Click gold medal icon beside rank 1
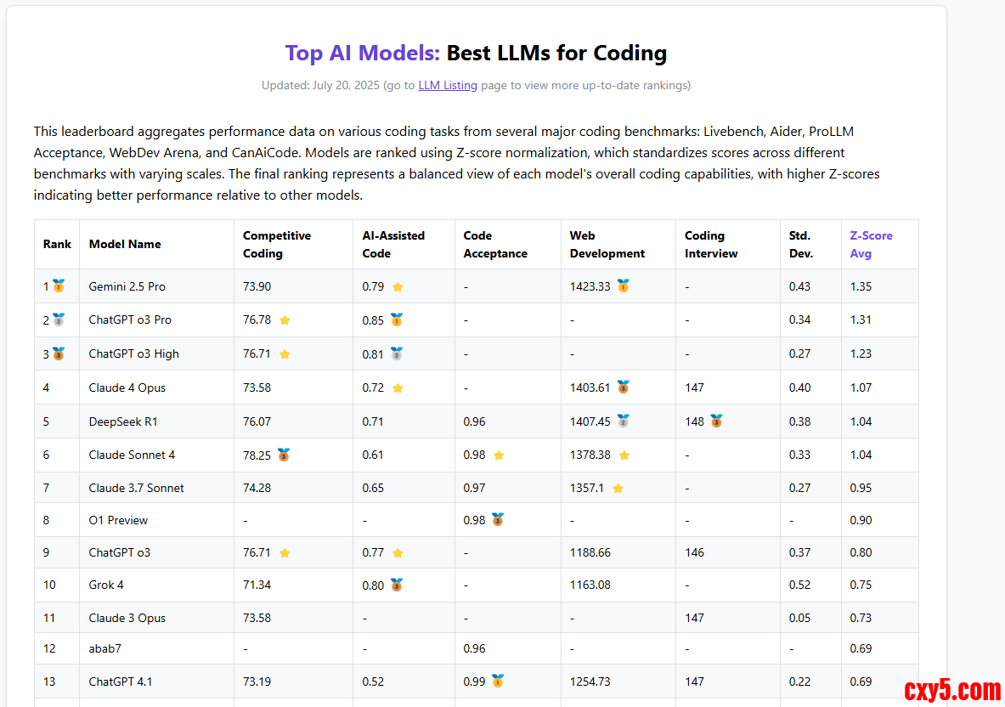This screenshot has width=1005, height=707. (x=59, y=286)
